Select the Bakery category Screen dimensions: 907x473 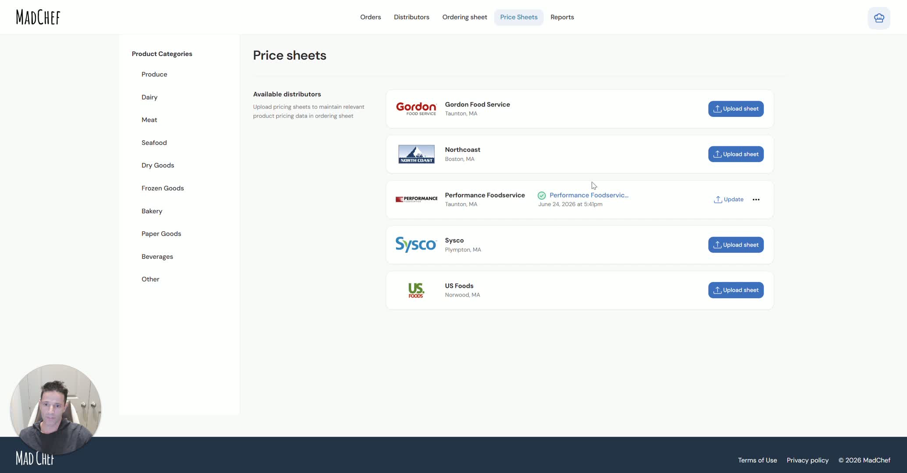(x=152, y=211)
